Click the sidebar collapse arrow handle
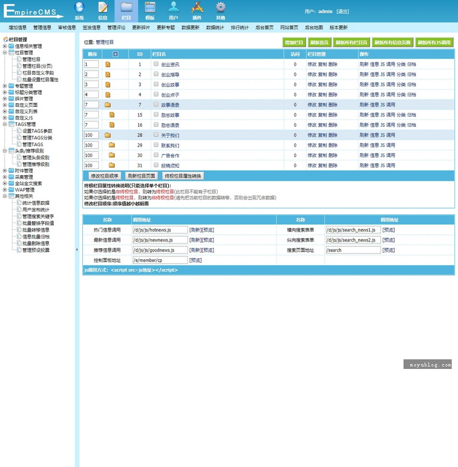The height and width of the screenshot is (467, 458). tap(77, 250)
